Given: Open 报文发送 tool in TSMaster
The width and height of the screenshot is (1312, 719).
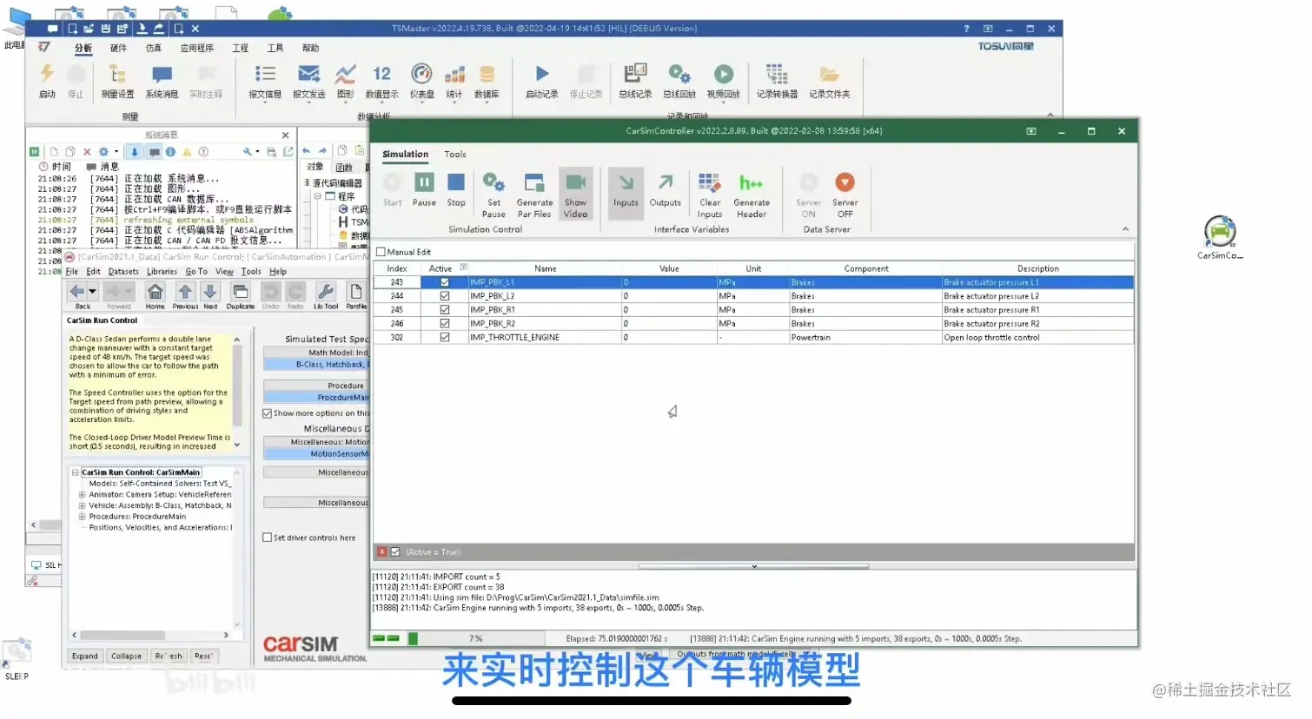Looking at the screenshot, I should [x=308, y=82].
